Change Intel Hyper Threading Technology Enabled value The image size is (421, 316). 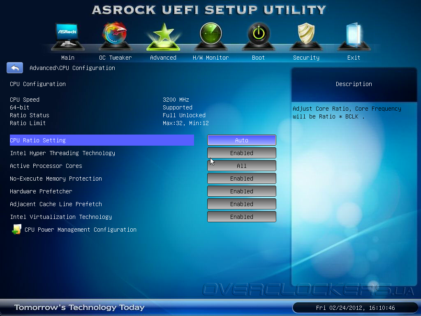(242, 153)
